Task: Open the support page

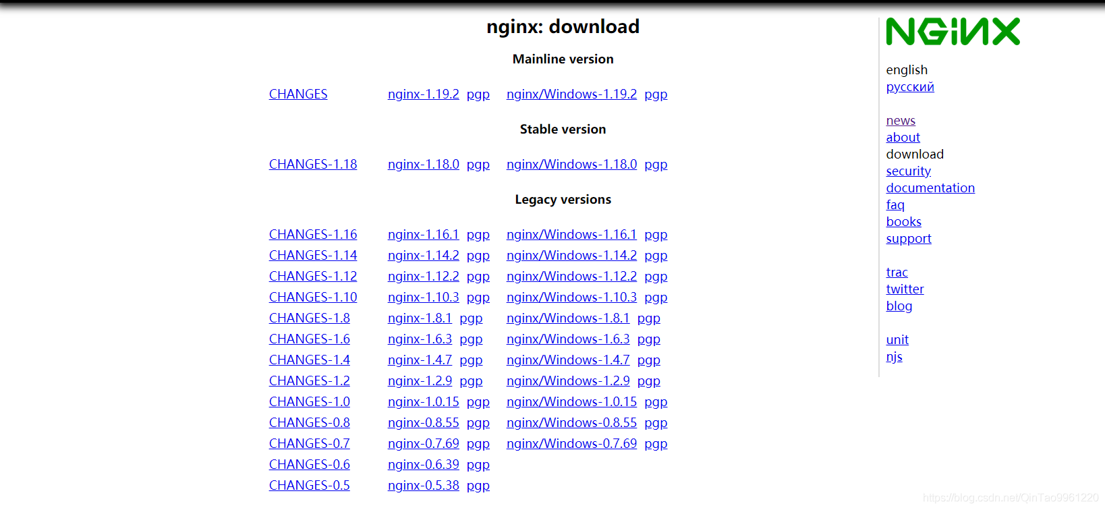Action: click(x=909, y=239)
